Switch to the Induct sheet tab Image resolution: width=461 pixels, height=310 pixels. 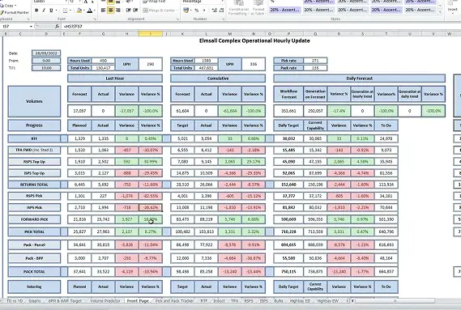tap(219, 301)
